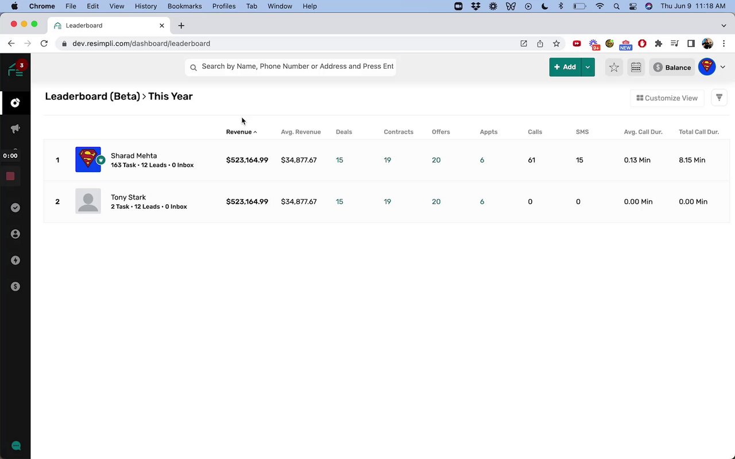735x459 pixels.
Task: Sort by the Revenue column header
Action: pos(241,132)
